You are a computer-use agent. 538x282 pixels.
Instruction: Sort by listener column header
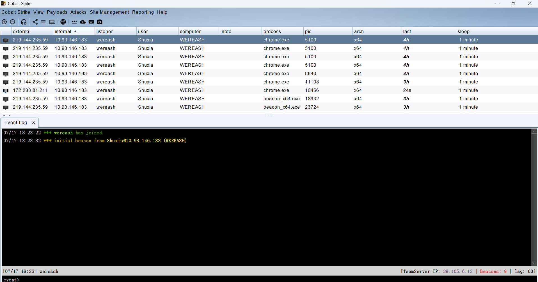[x=115, y=31]
